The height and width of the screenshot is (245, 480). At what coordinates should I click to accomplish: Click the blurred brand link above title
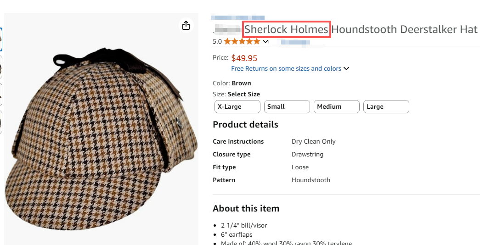[237, 17]
